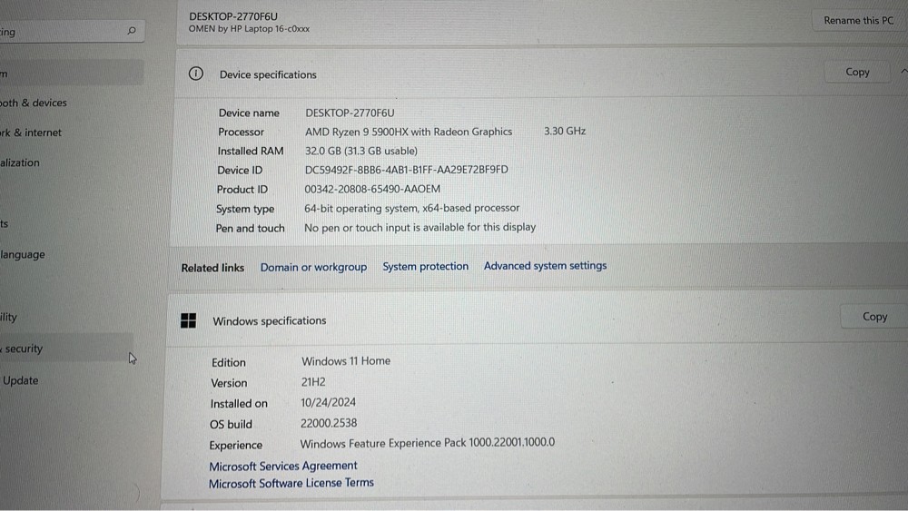Click the OMEN by HP Laptop model text

pyautogui.click(x=249, y=29)
